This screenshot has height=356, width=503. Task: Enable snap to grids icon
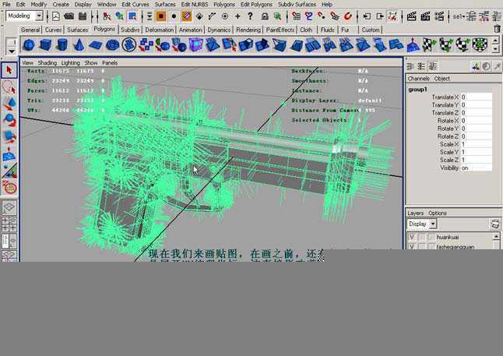[297, 16]
